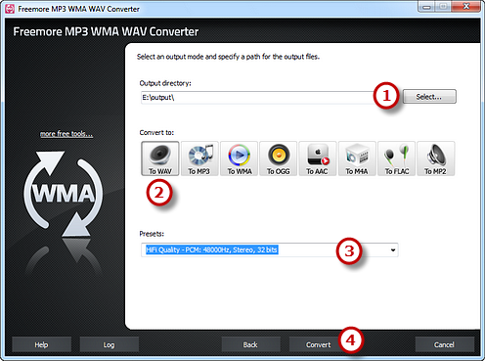Choose the To M4A output format
Screen dimensions: 485x361
[x=357, y=158]
